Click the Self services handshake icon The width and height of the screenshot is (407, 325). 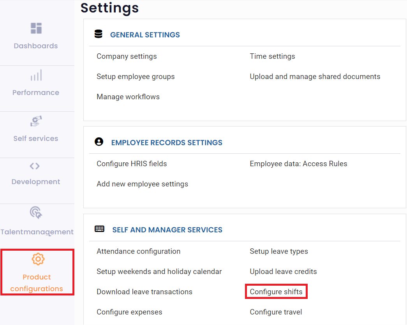[x=35, y=121]
